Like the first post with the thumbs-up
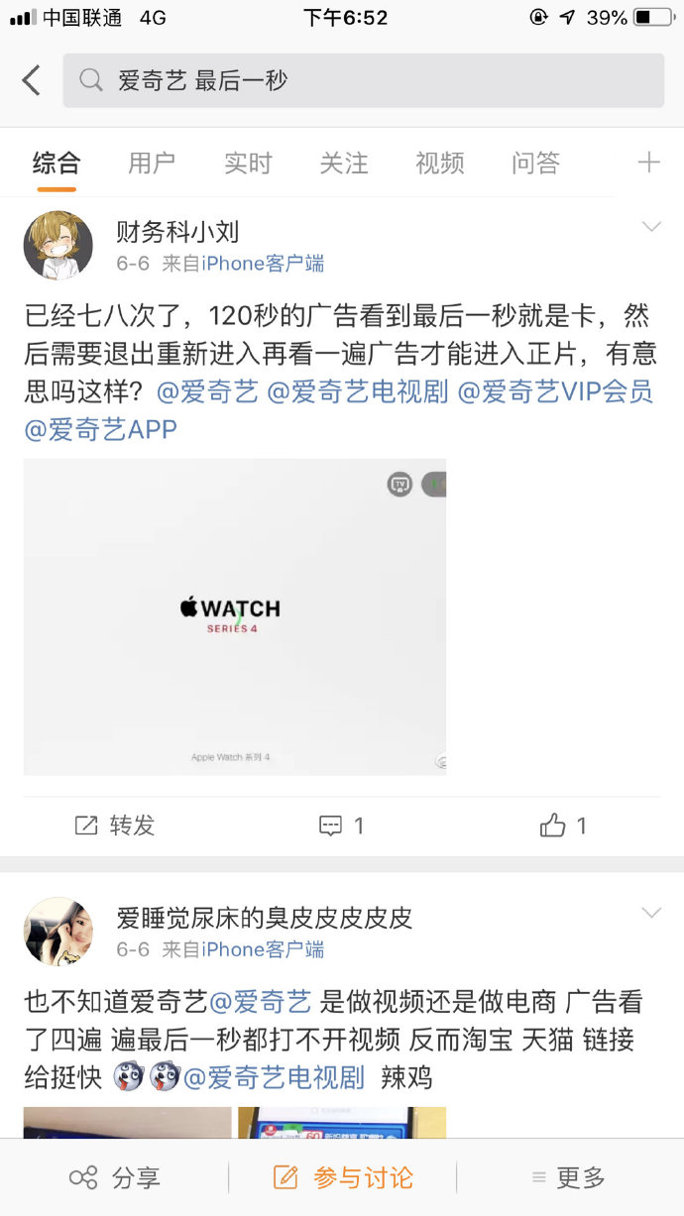 (x=564, y=826)
